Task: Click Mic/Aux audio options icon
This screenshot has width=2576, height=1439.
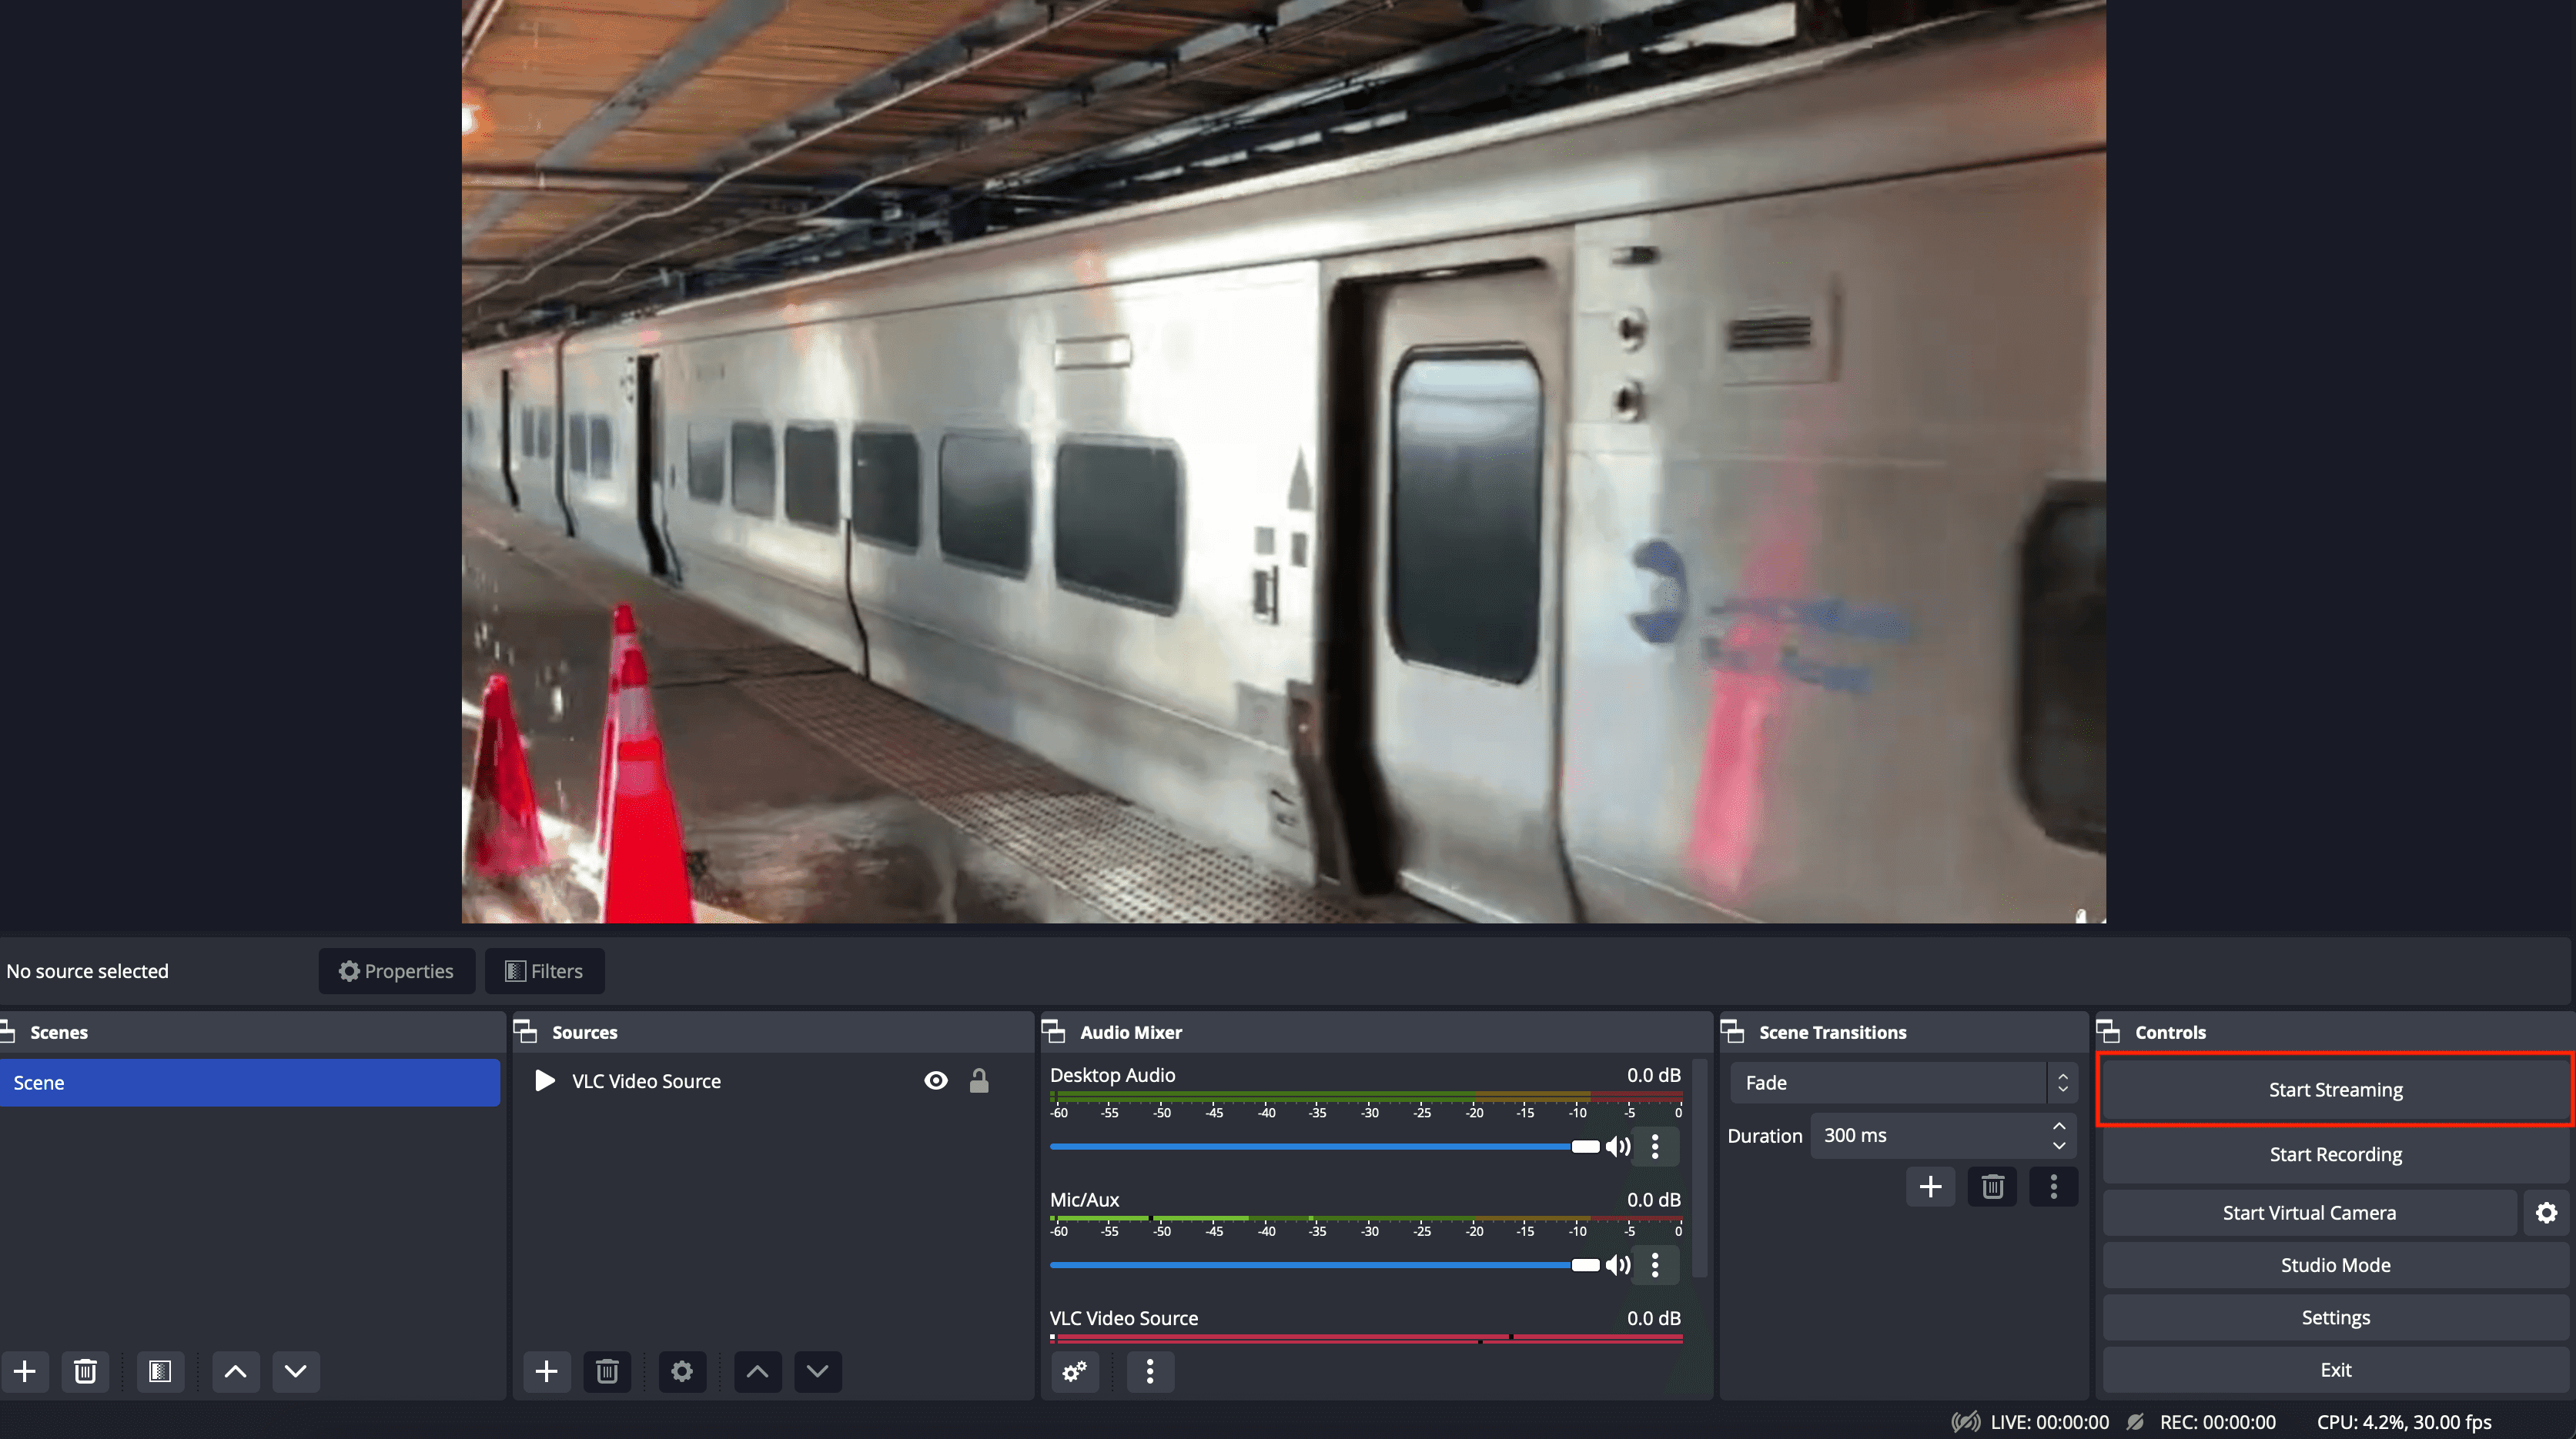Action: (1656, 1264)
